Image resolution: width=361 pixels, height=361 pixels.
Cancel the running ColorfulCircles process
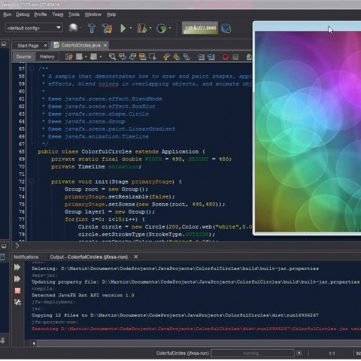(x=299, y=353)
